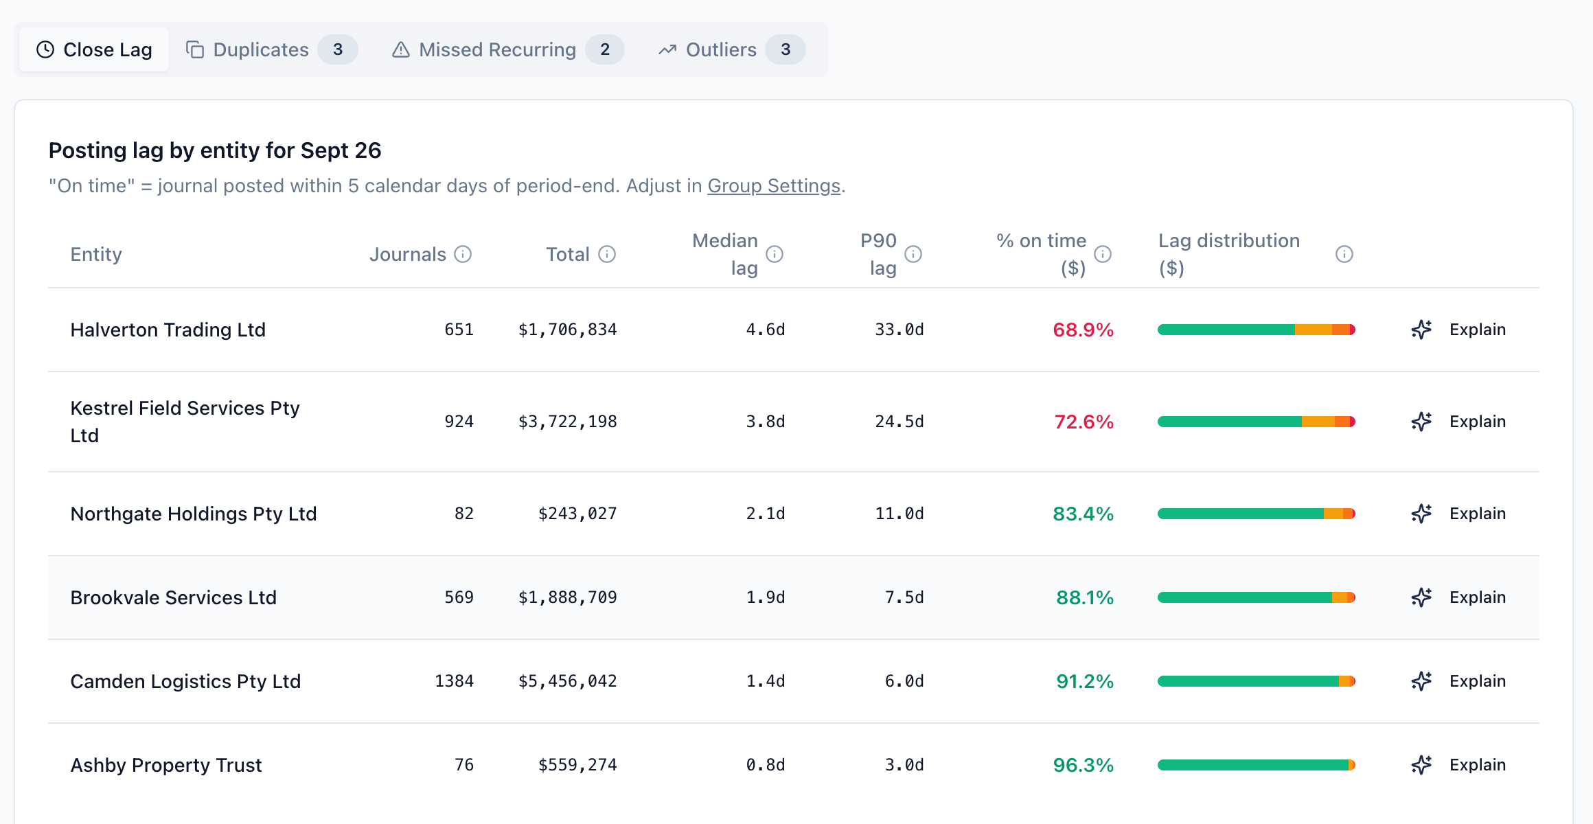This screenshot has width=1593, height=824.
Task: Explain Northgate Holdings Pty Ltd lag
Action: pos(1458,514)
